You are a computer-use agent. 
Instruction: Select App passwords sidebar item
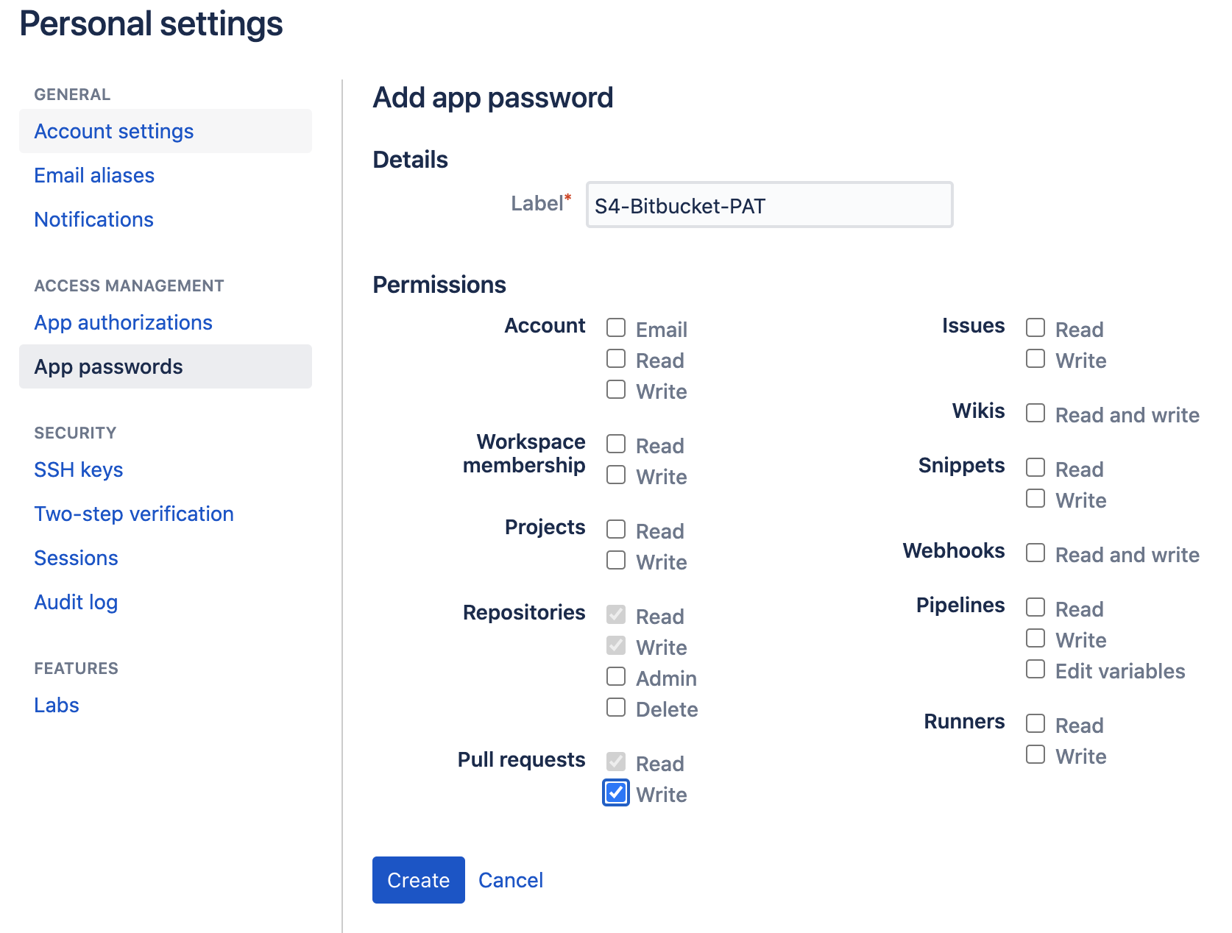point(166,366)
